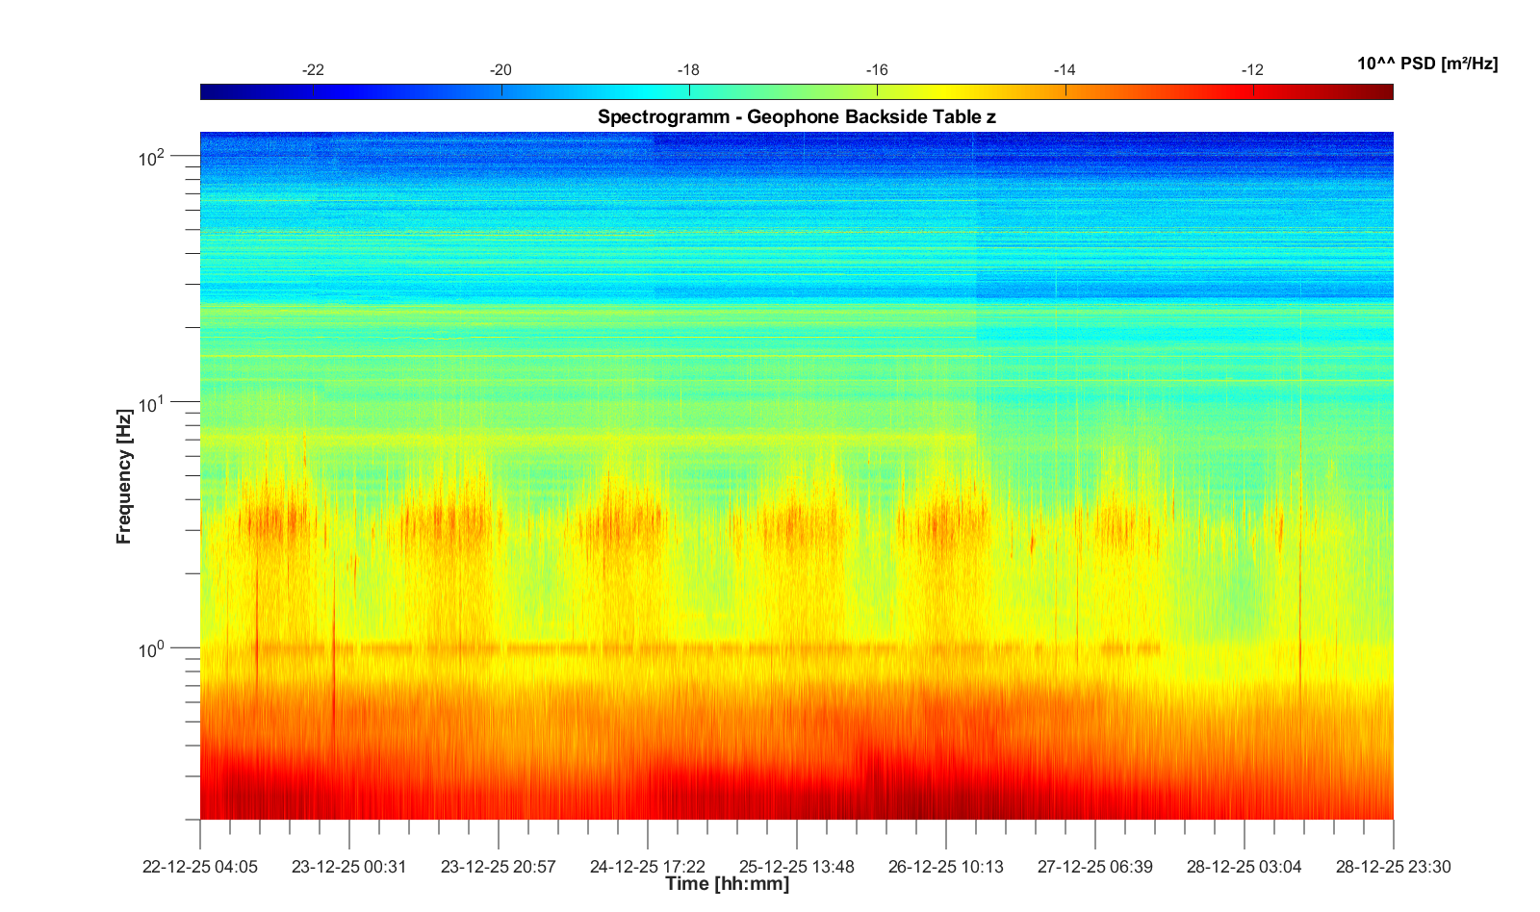Select the -18 tick label on colorbar
Image resolution: width=1540 pixels, height=912 pixels.
coord(688,70)
